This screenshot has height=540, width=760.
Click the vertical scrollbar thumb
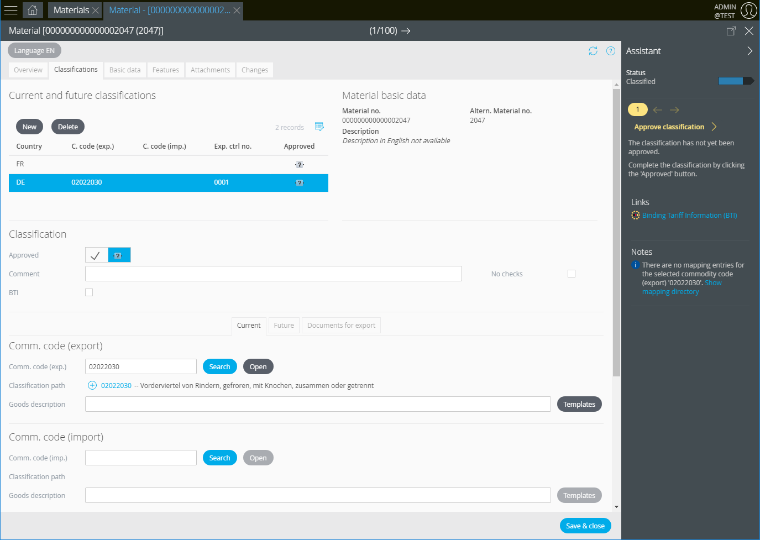tap(616, 232)
